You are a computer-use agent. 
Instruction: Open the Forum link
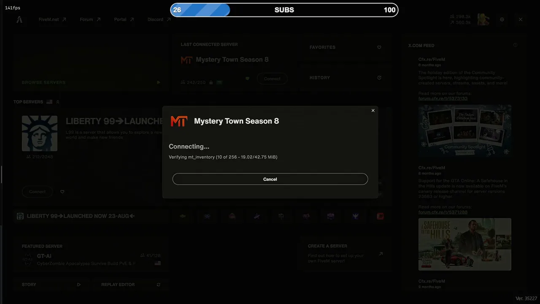click(90, 19)
